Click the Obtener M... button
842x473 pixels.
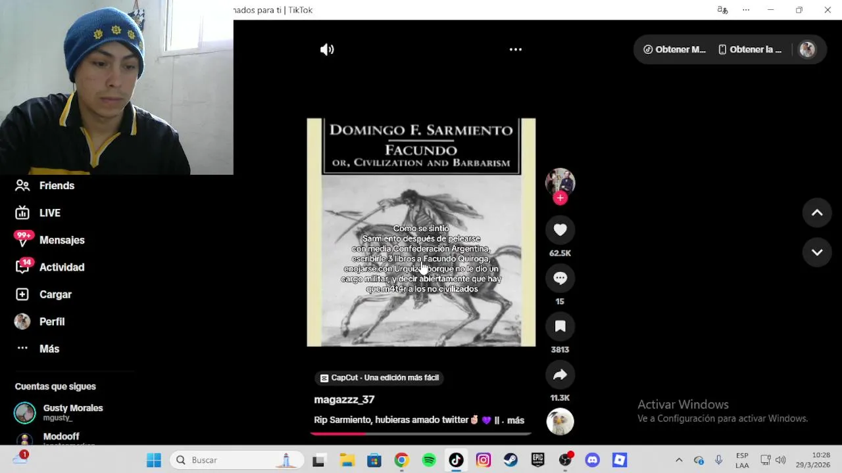[x=675, y=49]
